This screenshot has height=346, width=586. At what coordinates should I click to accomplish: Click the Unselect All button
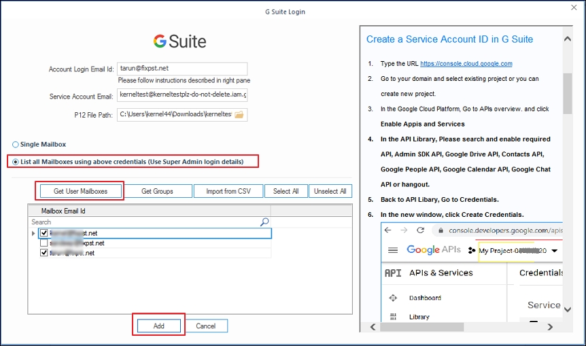coord(330,191)
